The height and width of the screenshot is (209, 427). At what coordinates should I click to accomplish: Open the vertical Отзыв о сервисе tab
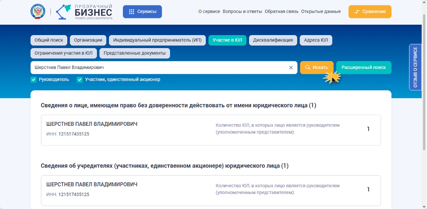tap(415, 67)
